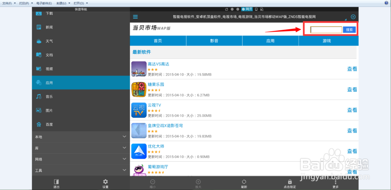The image size is (391, 190).
Task: Focus the search input field
Action: [326, 30]
